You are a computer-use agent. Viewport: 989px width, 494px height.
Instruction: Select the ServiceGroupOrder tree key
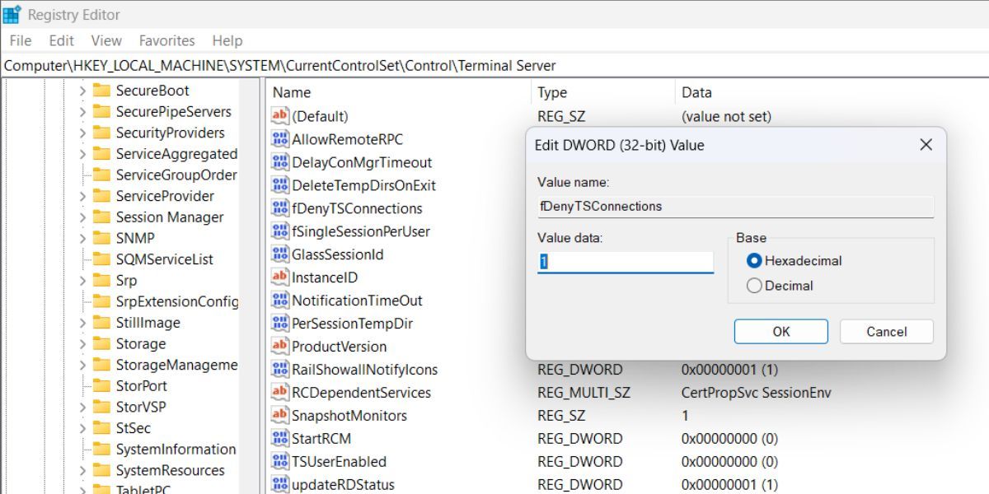pyautogui.click(x=176, y=175)
